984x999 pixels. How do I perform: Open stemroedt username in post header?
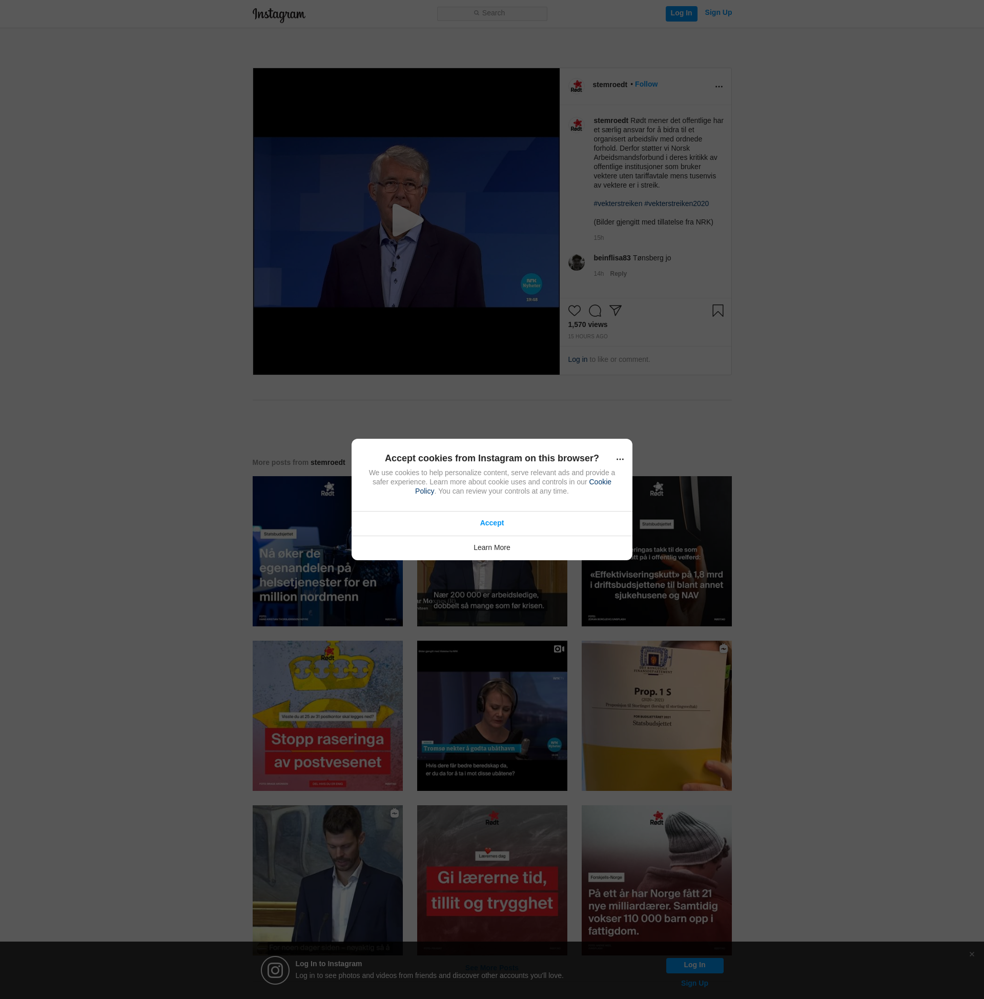point(610,85)
